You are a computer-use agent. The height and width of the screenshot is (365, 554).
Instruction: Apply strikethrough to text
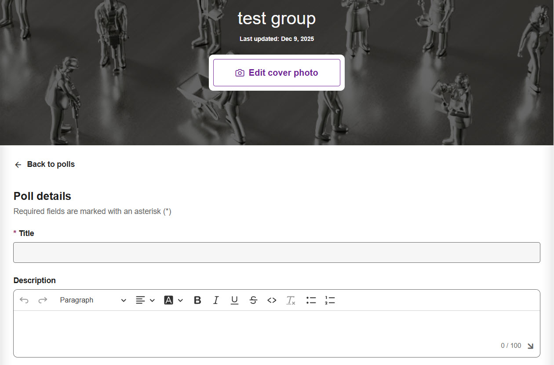pos(253,300)
